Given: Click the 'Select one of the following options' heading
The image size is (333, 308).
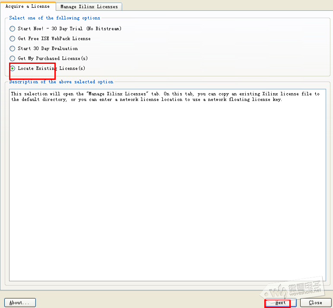Looking at the screenshot, I should coord(54,18).
